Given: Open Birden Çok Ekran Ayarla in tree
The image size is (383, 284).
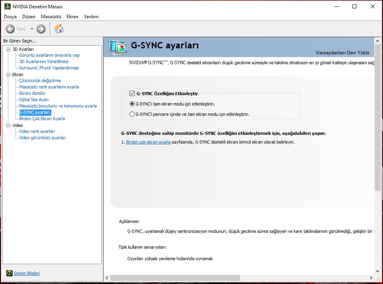Looking at the screenshot, I should (42, 119).
